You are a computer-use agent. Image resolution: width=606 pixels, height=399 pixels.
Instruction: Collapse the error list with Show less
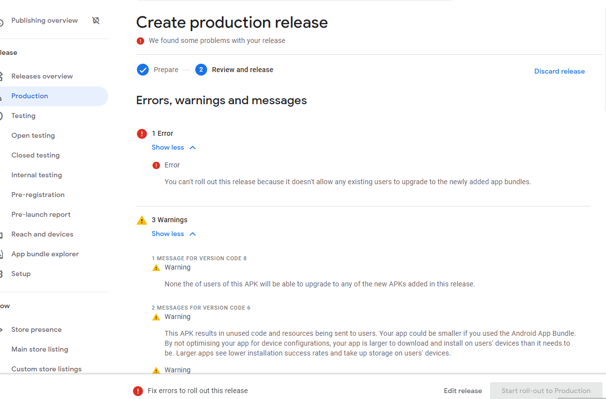[x=168, y=147]
